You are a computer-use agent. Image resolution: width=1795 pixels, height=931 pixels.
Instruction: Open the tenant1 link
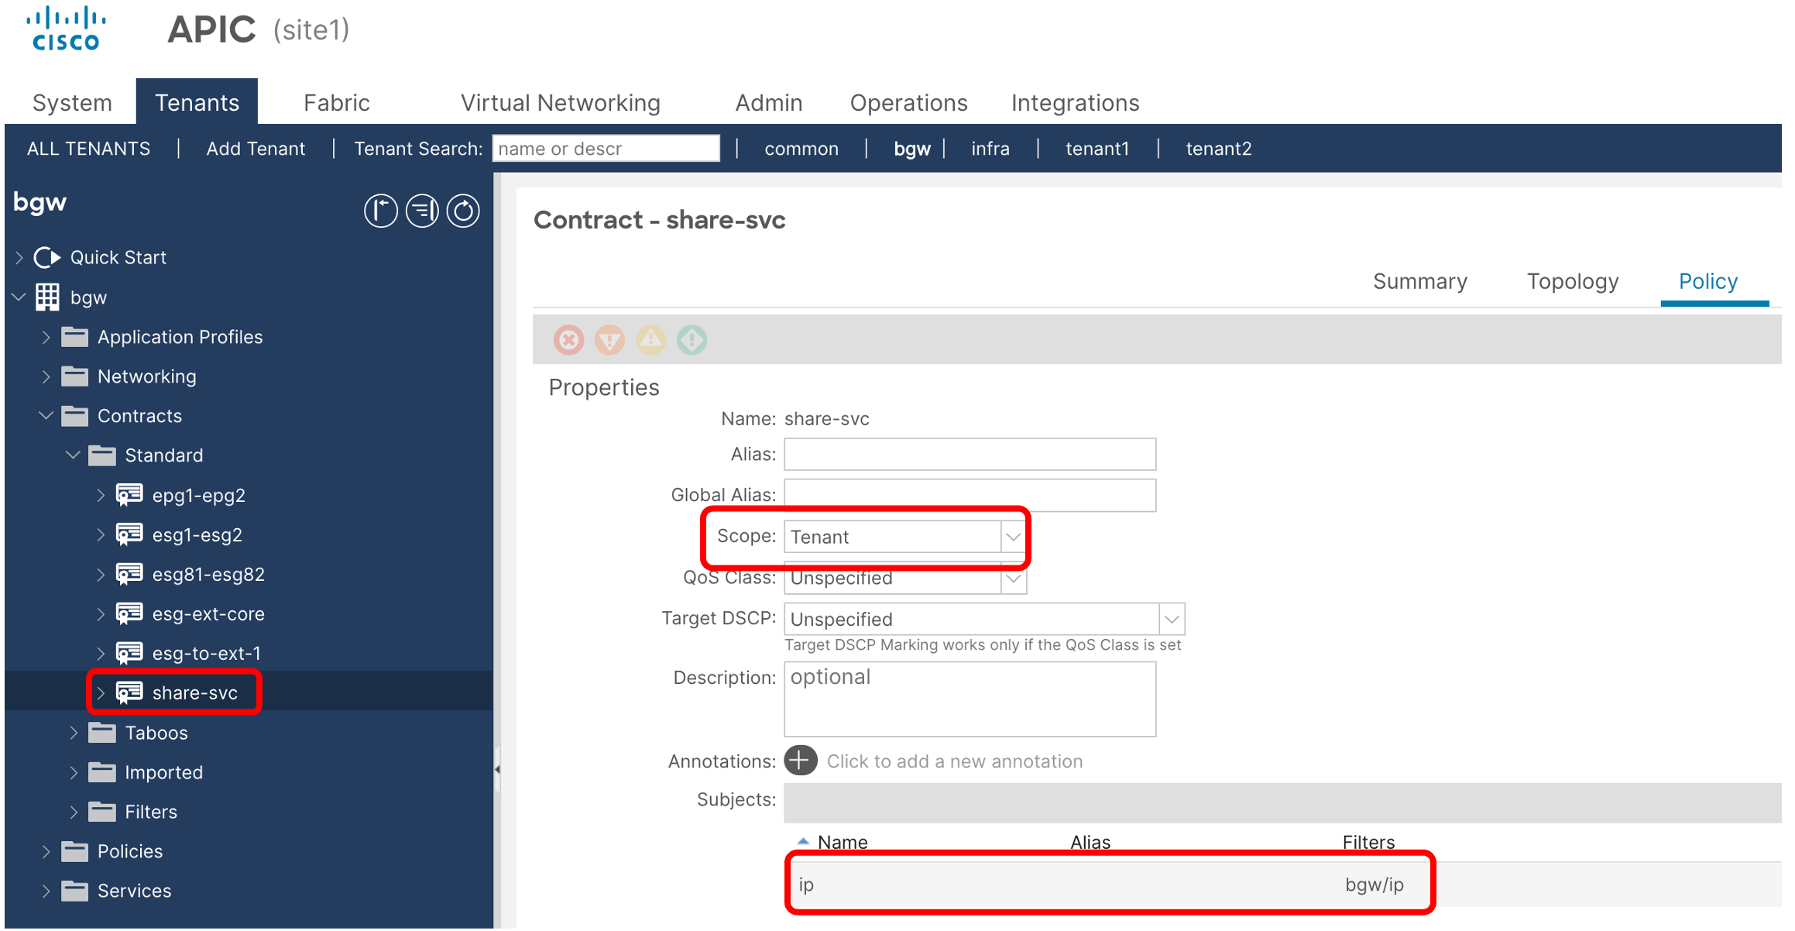click(x=1097, y=149)
